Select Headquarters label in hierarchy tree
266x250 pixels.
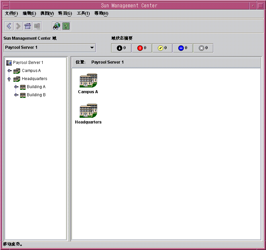[x=35, y=79]
